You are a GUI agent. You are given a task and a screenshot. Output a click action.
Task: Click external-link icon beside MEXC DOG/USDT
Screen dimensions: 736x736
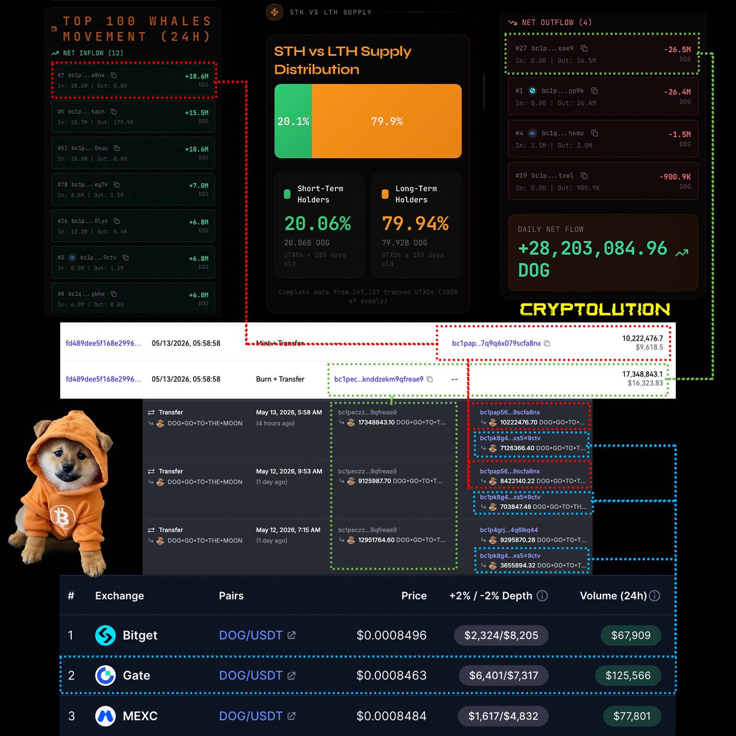(x=291, y=716)
